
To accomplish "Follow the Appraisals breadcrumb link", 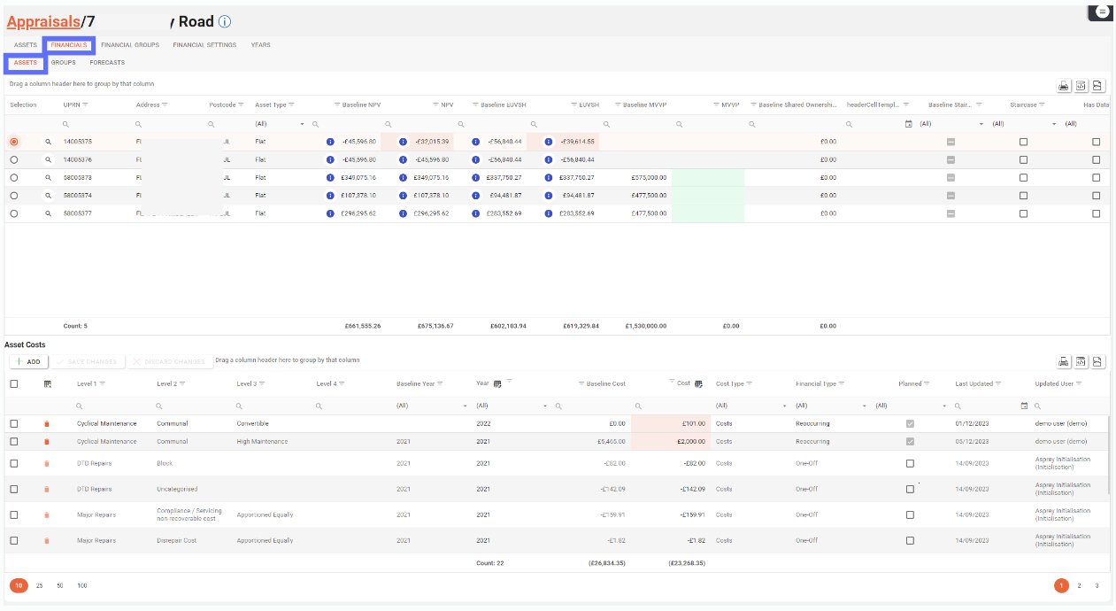I will 42,21.
